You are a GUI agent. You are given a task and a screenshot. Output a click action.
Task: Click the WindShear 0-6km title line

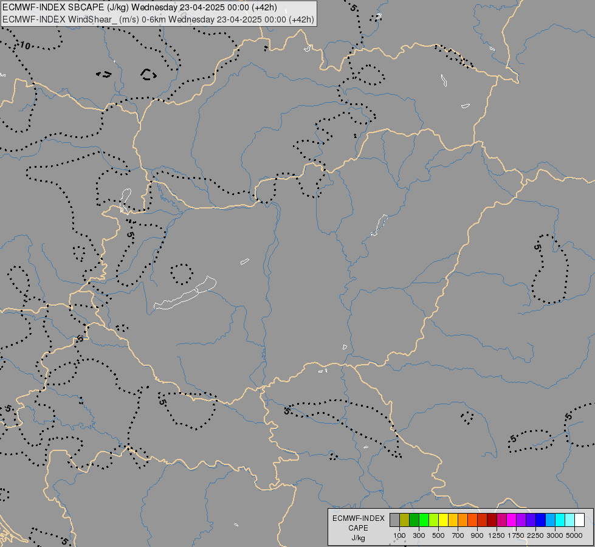[x=158, y=19]
